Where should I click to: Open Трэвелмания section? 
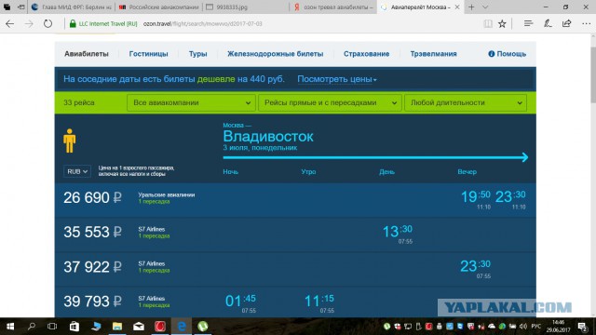[x=433, y=54]
